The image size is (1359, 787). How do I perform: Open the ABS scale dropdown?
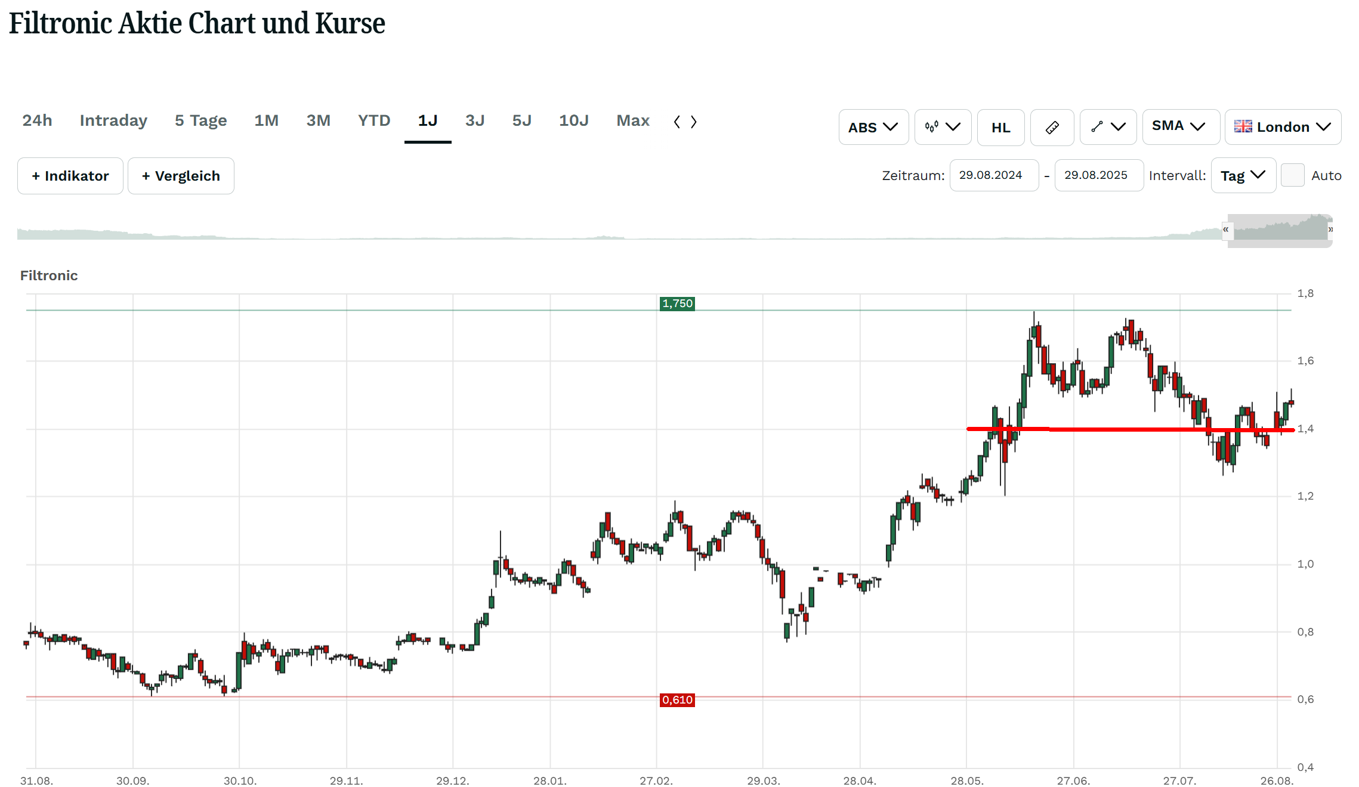(873, 127)
